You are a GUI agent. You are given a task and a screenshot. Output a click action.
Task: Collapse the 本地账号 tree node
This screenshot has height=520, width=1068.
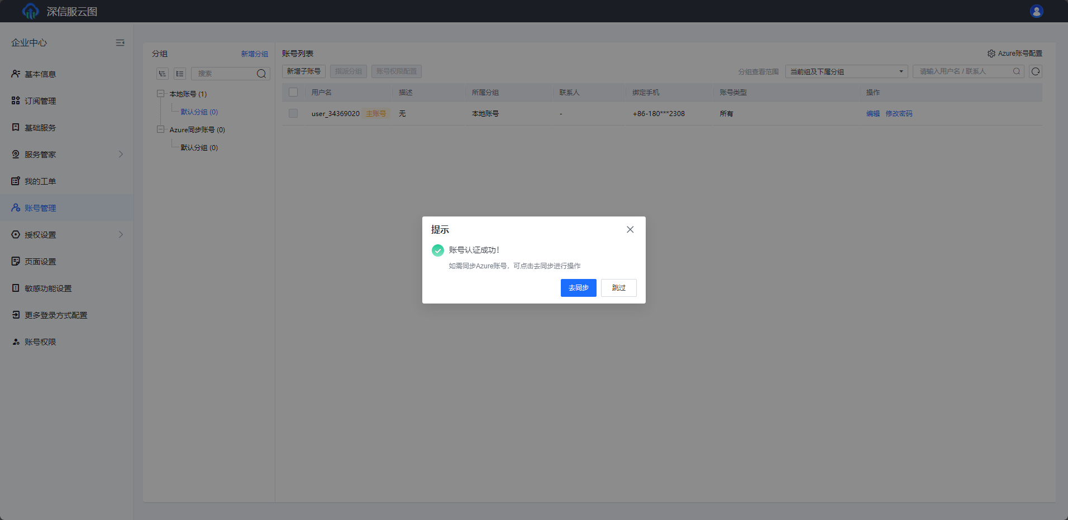(x=161, y=94)
